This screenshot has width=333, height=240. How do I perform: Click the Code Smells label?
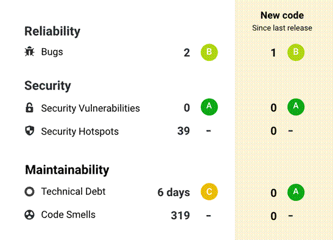(68, 214)
